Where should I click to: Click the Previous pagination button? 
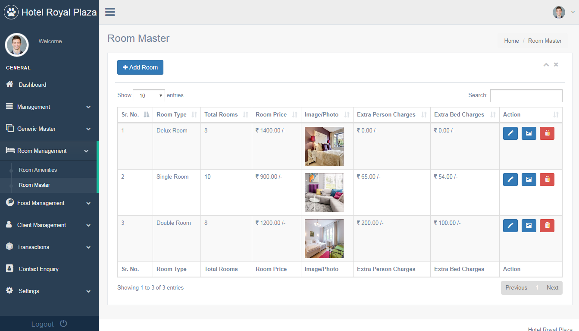[516, 288]
